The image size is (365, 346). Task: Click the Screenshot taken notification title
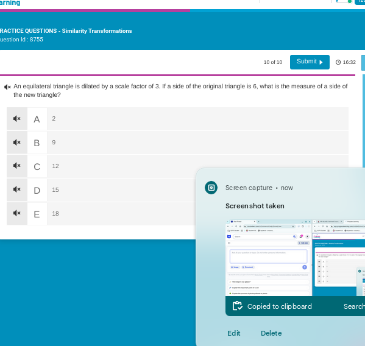(255, 206)
